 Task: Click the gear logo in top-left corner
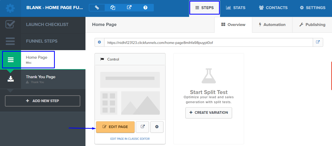pos(10,8)
